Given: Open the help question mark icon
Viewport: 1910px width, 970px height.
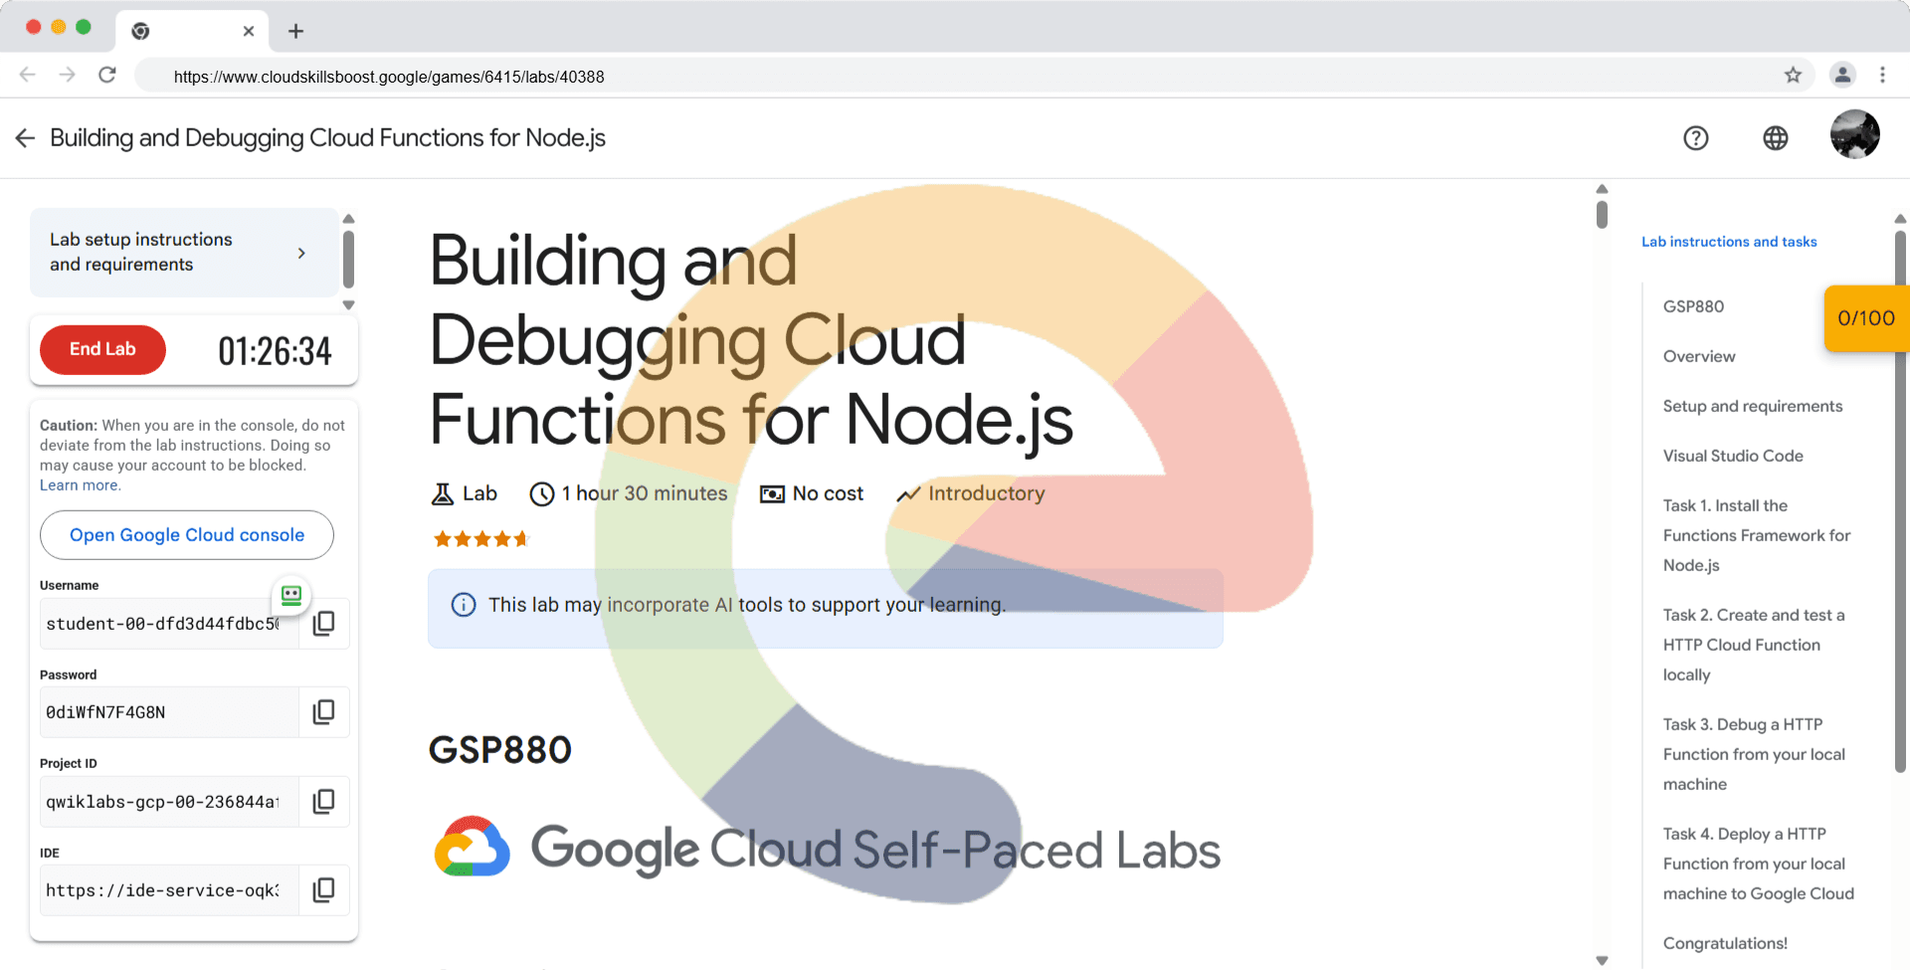Looking at the screenshot, I should tap(1696, 138).
